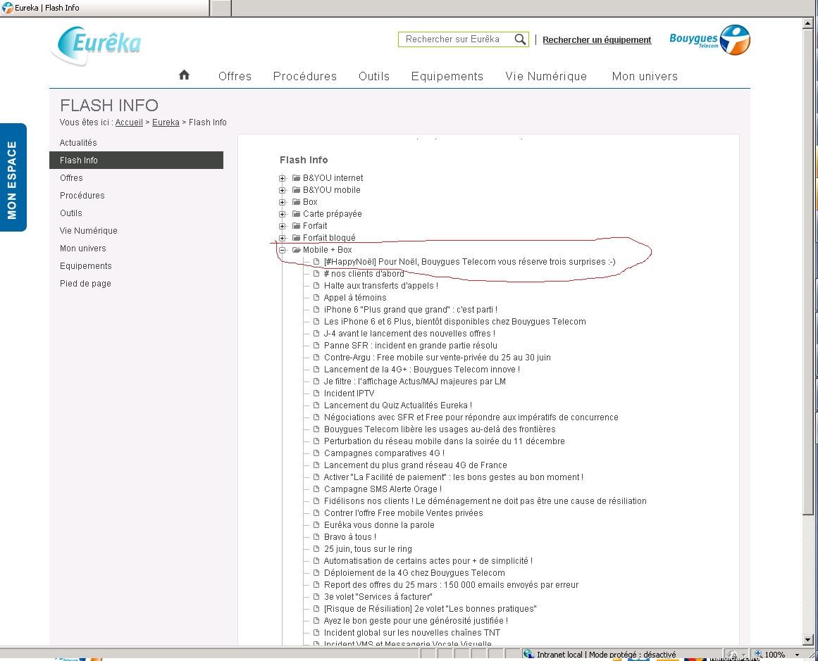
Task: Click the Forfait bloqué folder icon
Action: (x=297, y=238)
